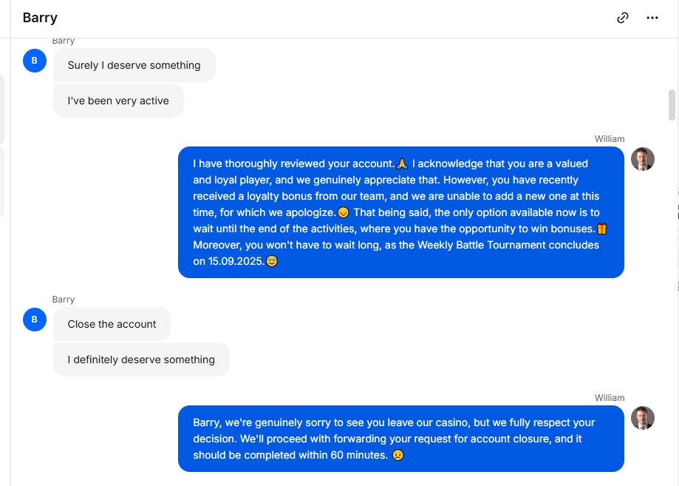The width and height of the screenshot is (679, 486).
Task: Click William's long account review reply bubble
Action: click(401, 212)
